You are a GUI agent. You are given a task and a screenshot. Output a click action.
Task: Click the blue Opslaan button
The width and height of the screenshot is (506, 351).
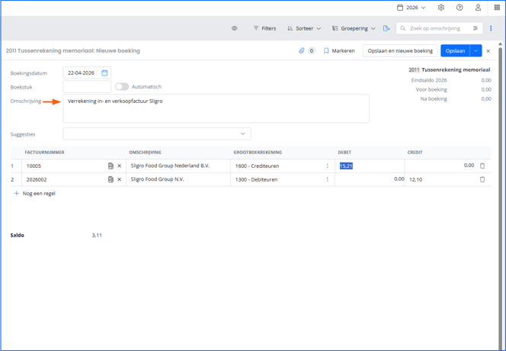(x=456, y=51)
